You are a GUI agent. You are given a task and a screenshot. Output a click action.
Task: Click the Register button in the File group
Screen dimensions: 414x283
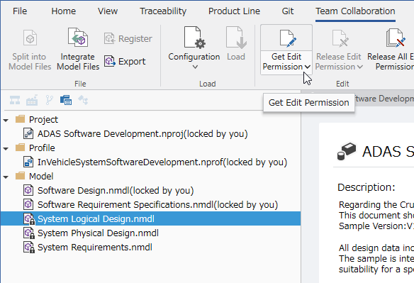pyautogui.click(x=128, y=38)
